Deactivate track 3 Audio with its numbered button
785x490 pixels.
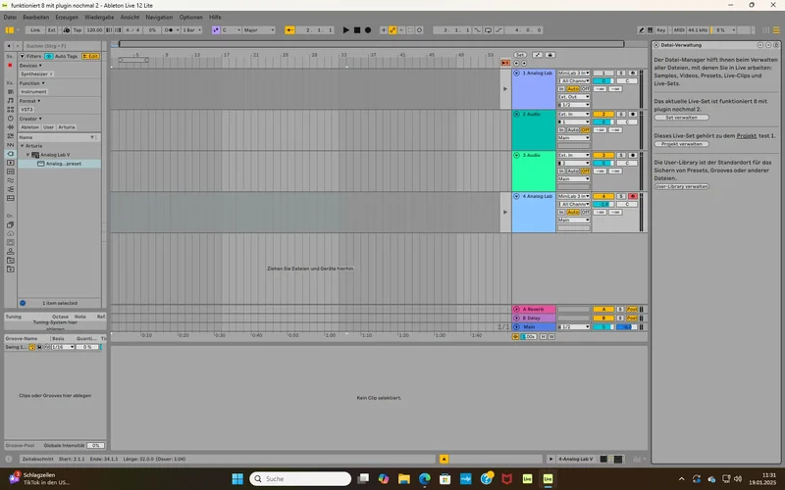[x=603, y=155]
